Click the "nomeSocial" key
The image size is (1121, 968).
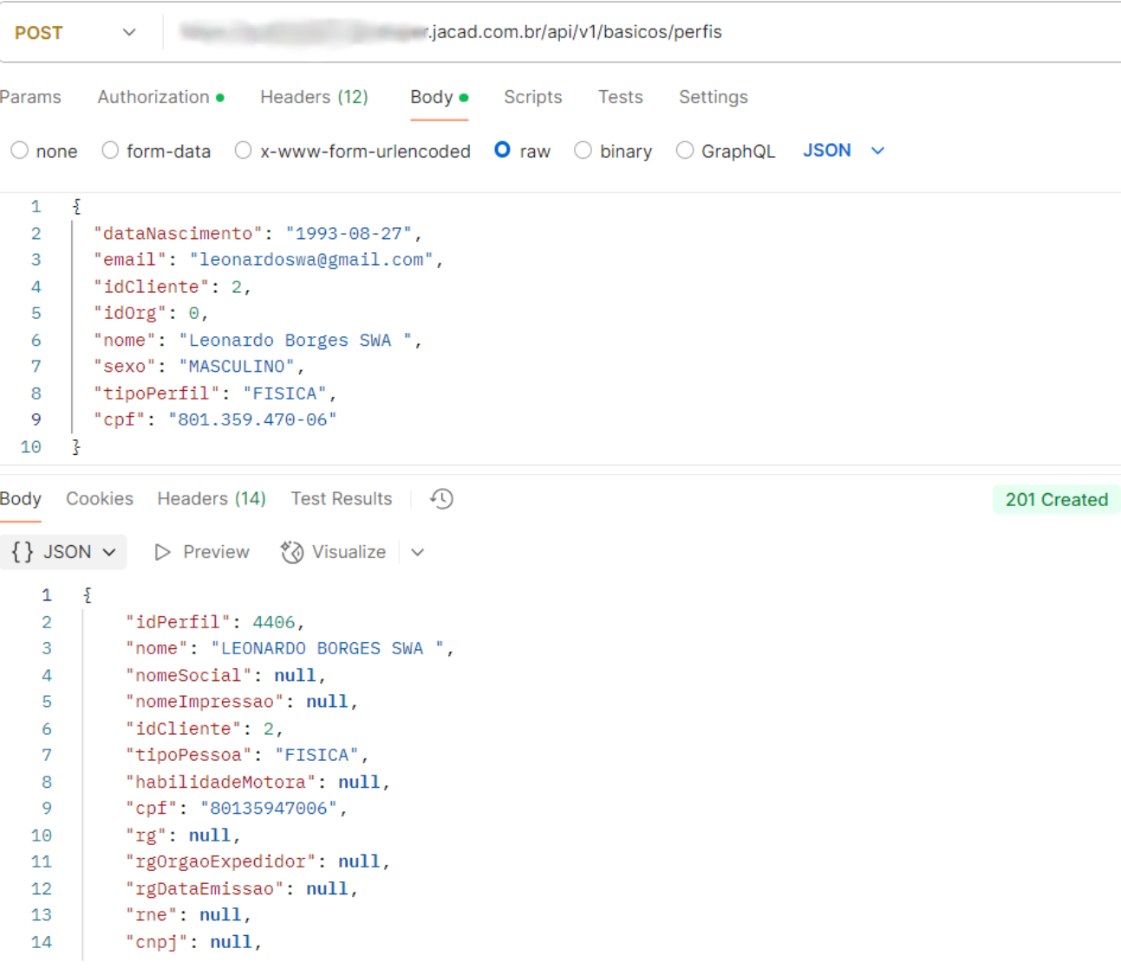click(189, 676)
